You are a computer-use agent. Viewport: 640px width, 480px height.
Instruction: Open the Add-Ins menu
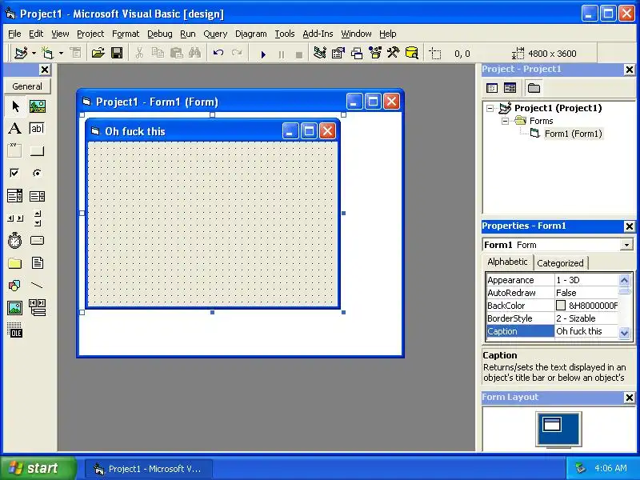coord(318,34)
